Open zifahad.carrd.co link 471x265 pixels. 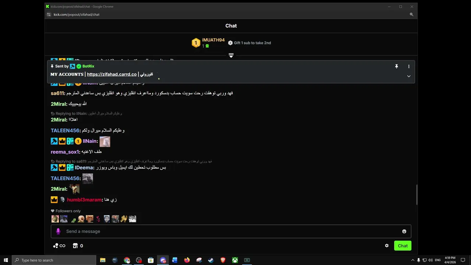(112, 74)
